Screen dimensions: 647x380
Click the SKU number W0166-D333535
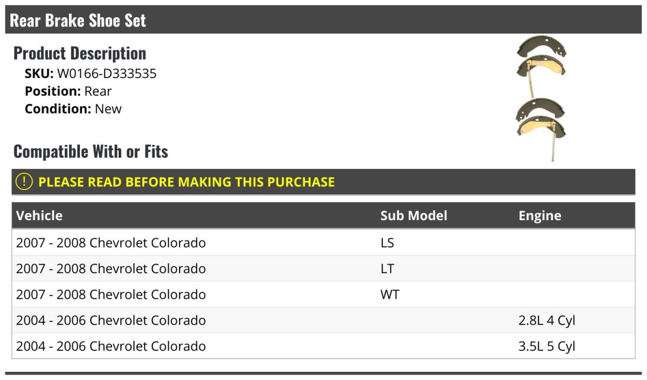pyautogui.click(x=107, y=74)
